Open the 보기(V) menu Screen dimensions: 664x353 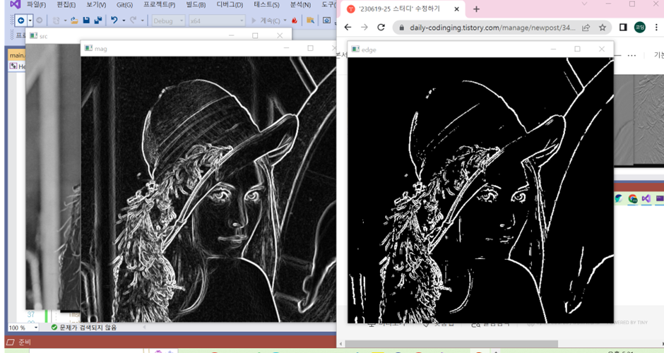tap(96, 5)
